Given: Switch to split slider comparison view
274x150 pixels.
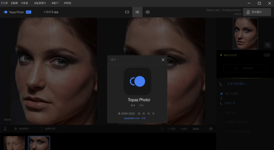Looking at the screenshot, I should [148, 12].
